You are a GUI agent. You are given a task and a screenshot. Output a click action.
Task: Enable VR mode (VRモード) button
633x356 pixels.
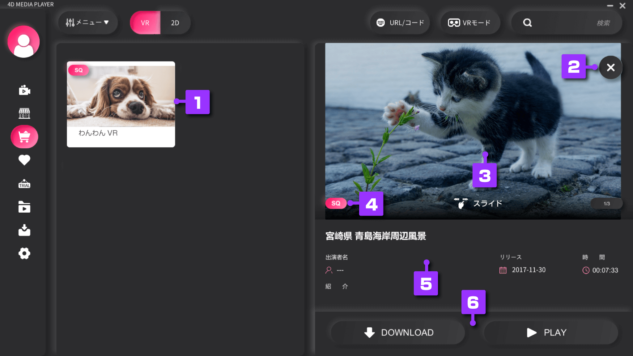(469, 23)
